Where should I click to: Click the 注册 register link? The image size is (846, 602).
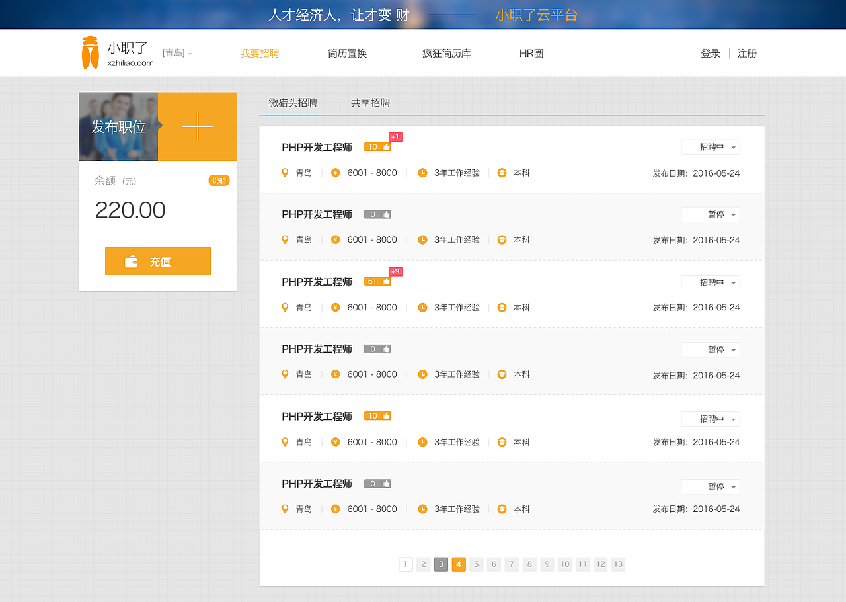748,54
